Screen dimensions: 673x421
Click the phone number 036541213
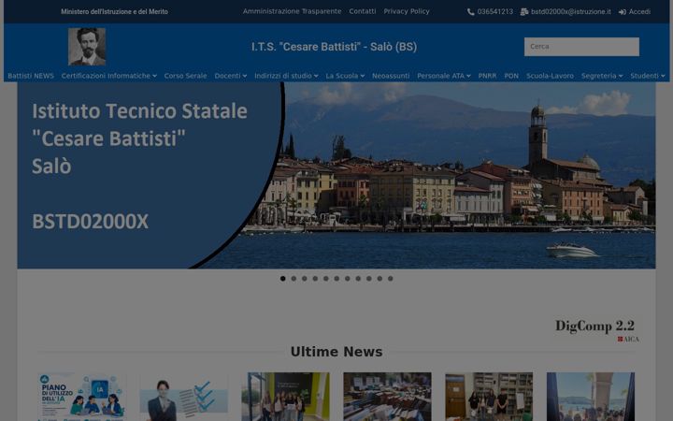(494, 11)
